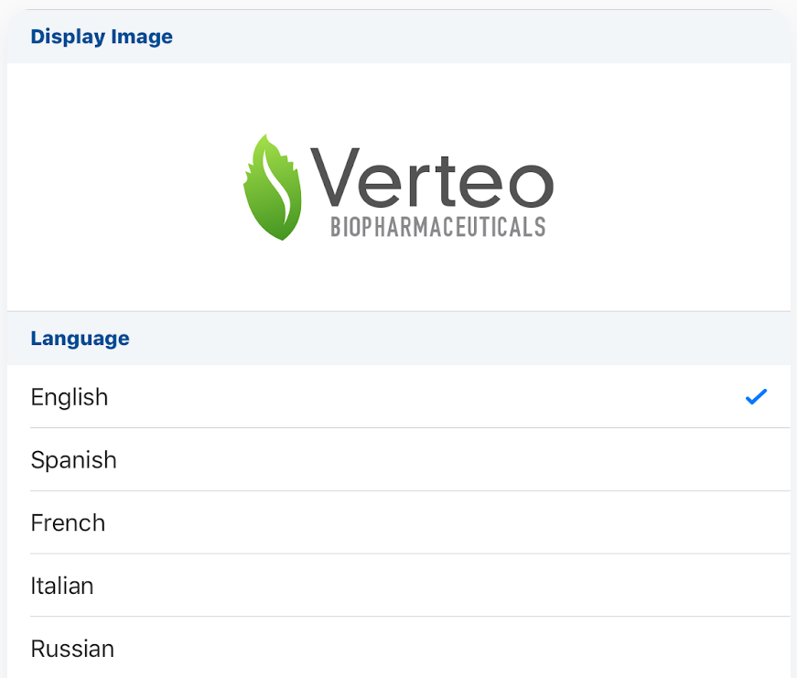This screenshot has width=797, height=678.
Task: Click the BIOPHARMACEUTICALS subtitle in the logo
Action: pyautogui.click(x=437, y=227)
